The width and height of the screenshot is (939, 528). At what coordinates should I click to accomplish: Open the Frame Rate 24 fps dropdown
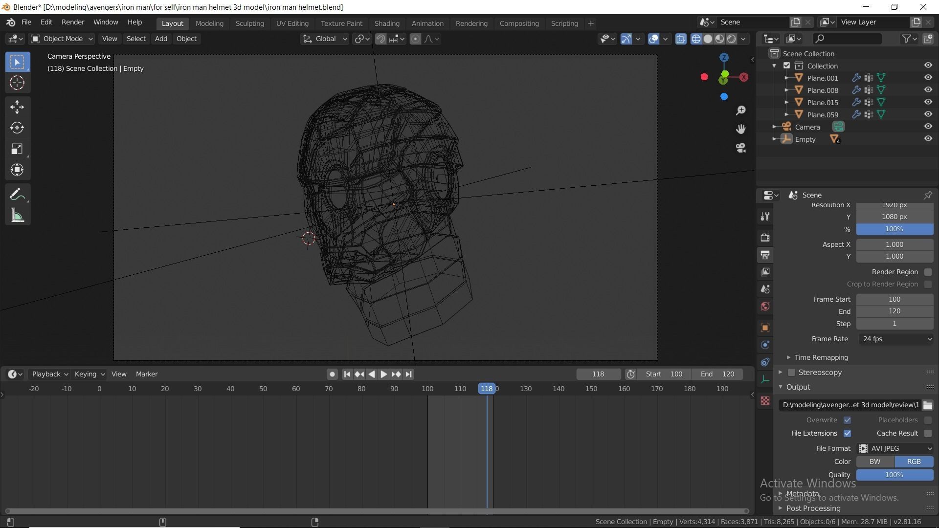click(x=895, y=339)
